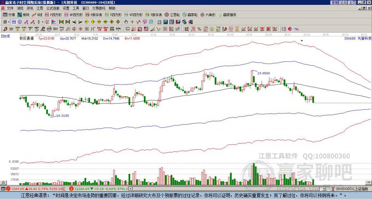Open the 帮助 menu

(112, 8)
